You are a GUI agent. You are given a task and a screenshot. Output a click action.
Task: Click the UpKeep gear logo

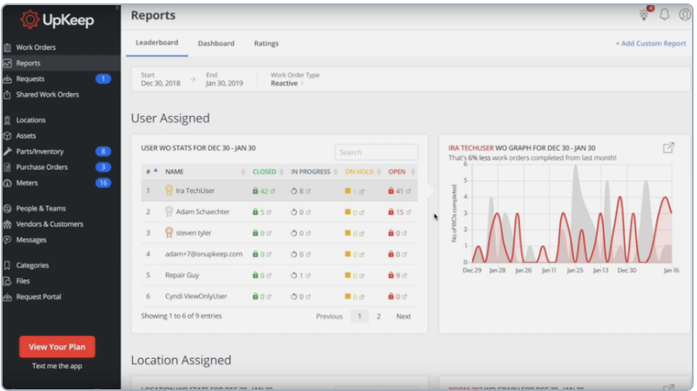click(30, 19)
